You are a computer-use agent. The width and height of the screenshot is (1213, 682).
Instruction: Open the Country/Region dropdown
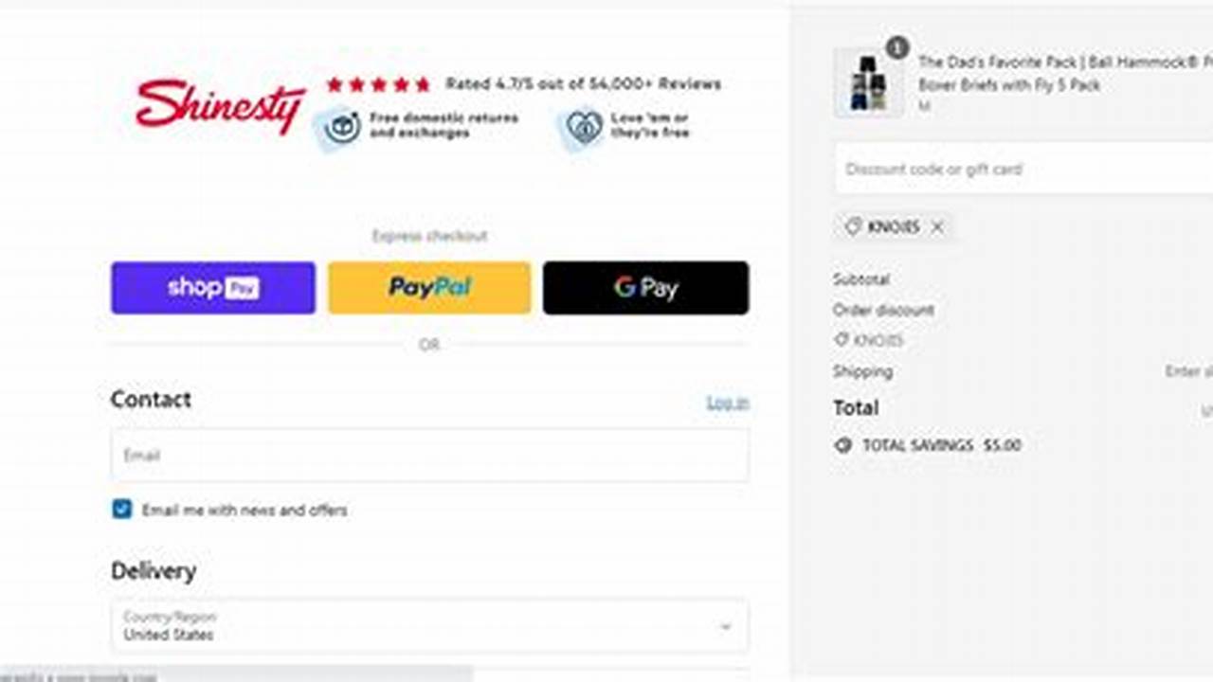[x=429, y=626]
